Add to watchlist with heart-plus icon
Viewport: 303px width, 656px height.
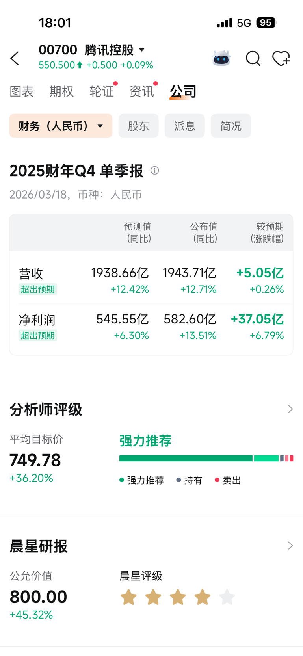pos(281,58)
